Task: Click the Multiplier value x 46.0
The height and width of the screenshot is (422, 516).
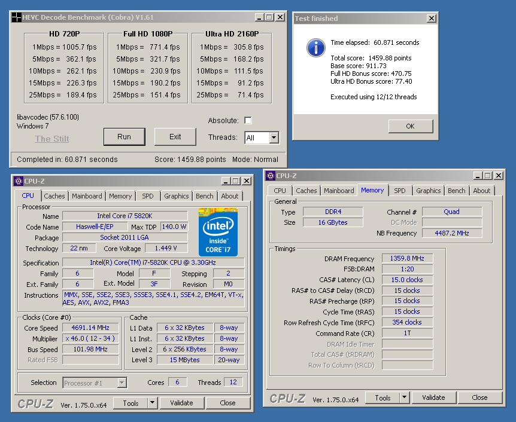Action: coord(90,338)
